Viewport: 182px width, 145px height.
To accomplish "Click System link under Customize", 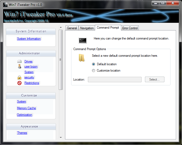I will (x=22, y=102).
